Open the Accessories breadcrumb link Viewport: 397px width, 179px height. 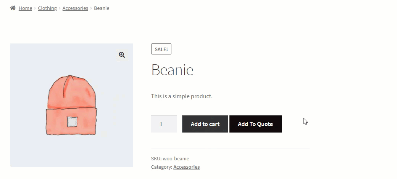(75, 8)
